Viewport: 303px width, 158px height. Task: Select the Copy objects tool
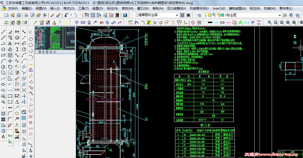(10, 38)
